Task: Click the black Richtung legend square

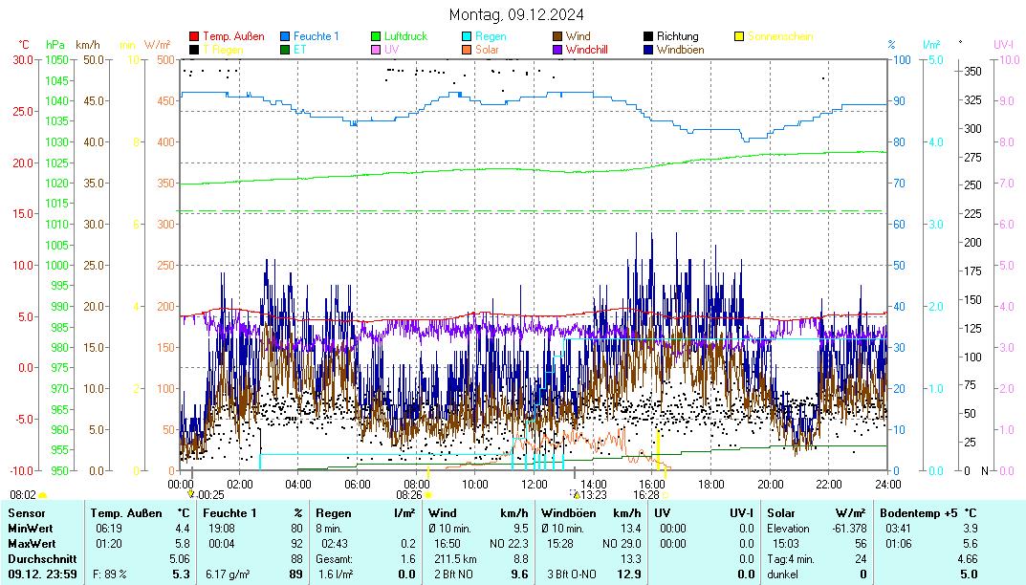Action: [x=648, y=36]
